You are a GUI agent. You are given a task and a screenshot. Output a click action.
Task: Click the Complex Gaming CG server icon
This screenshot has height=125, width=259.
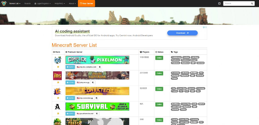coord(57,60)
